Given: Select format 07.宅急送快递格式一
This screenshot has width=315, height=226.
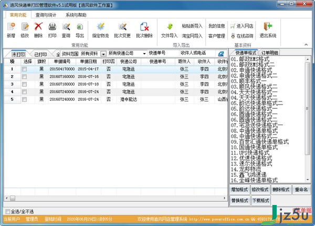Looking at the screenshot, I should [257, 125].
